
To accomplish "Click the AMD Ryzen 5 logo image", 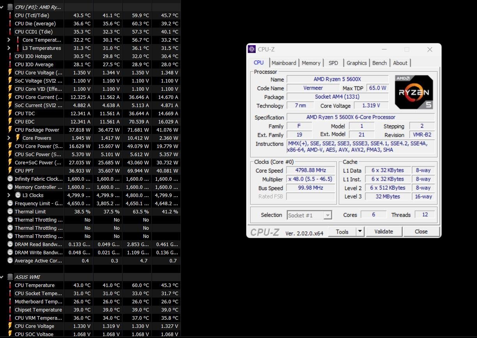I will coord(414,92).
